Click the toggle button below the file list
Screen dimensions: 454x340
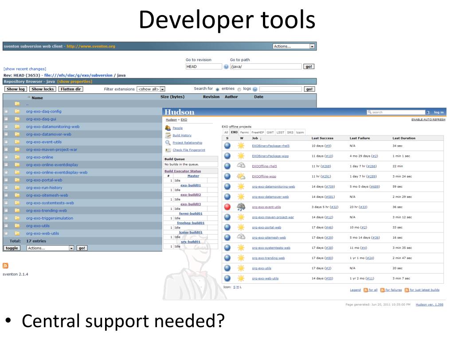pos(12,248)
